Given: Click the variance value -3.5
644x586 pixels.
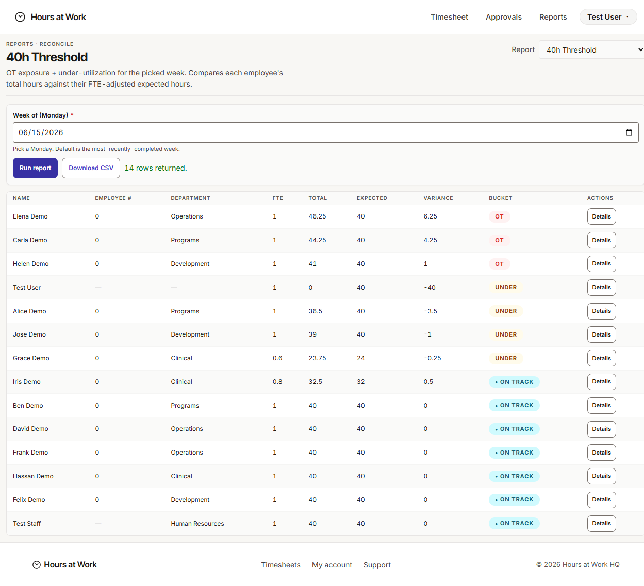Looking at the screenshot, I should click(431, 311).
